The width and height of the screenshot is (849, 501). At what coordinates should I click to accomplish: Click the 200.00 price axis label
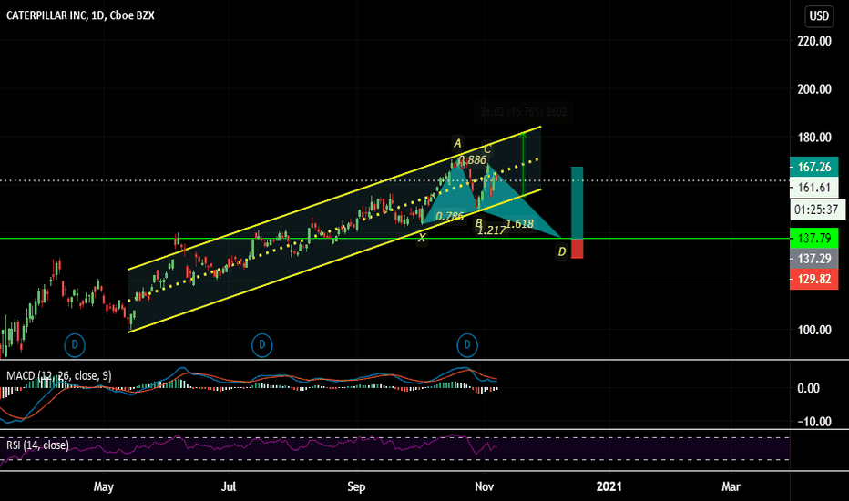814,89
